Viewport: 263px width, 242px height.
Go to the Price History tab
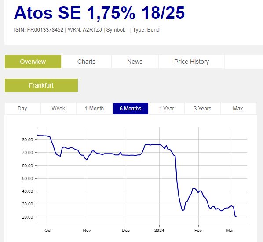coord(191,62)
